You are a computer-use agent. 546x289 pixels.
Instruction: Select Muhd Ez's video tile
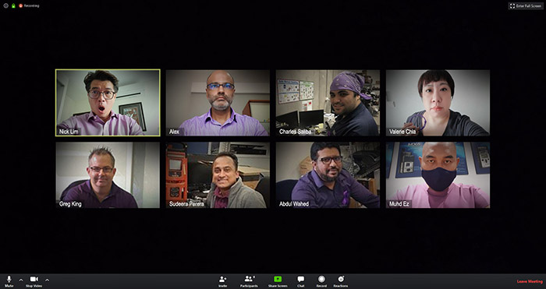[438, 175]
